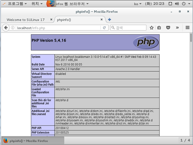The image size is (193, 145).
Task: Close the Welcome to SULinux 17 tab
Action: coord(51,19)
